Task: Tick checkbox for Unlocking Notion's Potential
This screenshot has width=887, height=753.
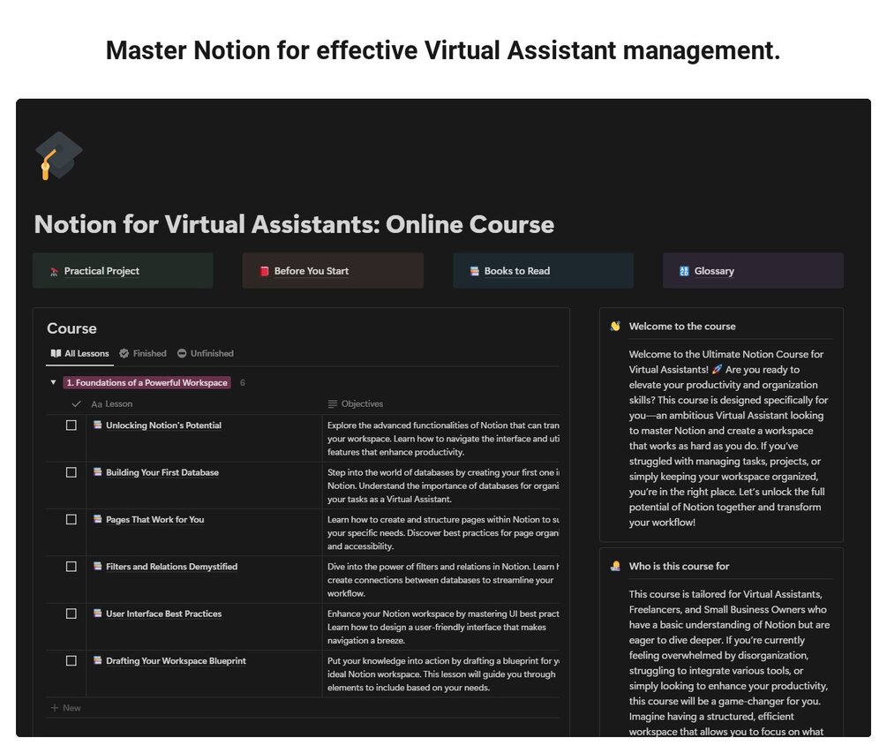Action: click(x=71, y=425)
